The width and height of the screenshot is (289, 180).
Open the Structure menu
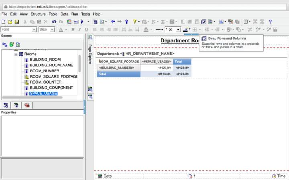pyautogui.click(x=38, y=14)
